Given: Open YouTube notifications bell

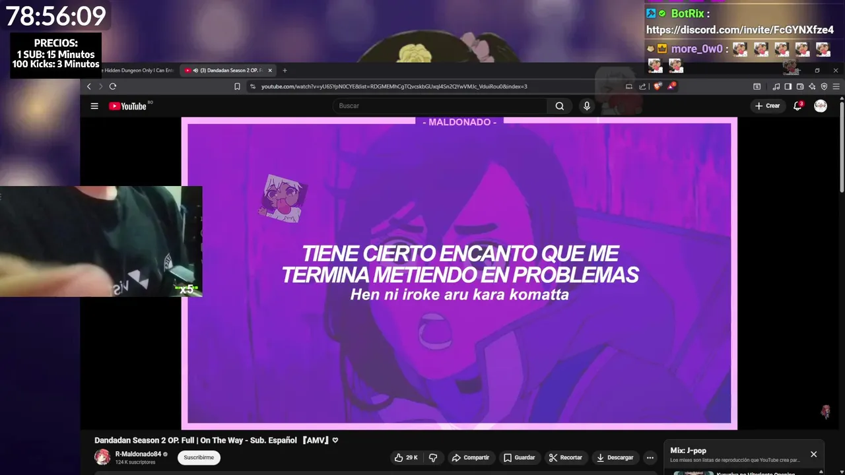Looking at the screenshot, I should [797, 106].
